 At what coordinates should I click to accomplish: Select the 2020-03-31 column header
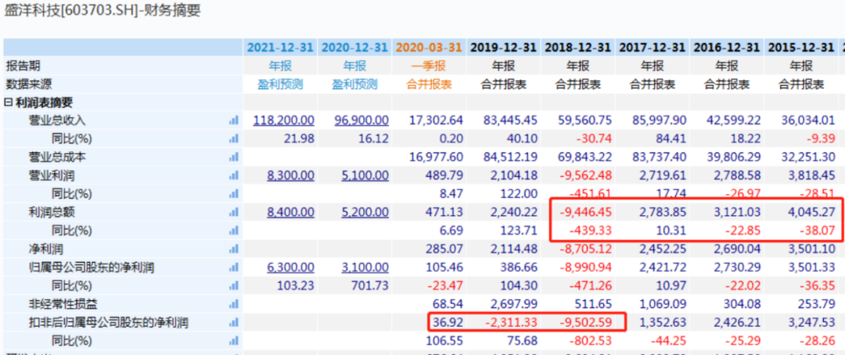[x=429, y=48]
